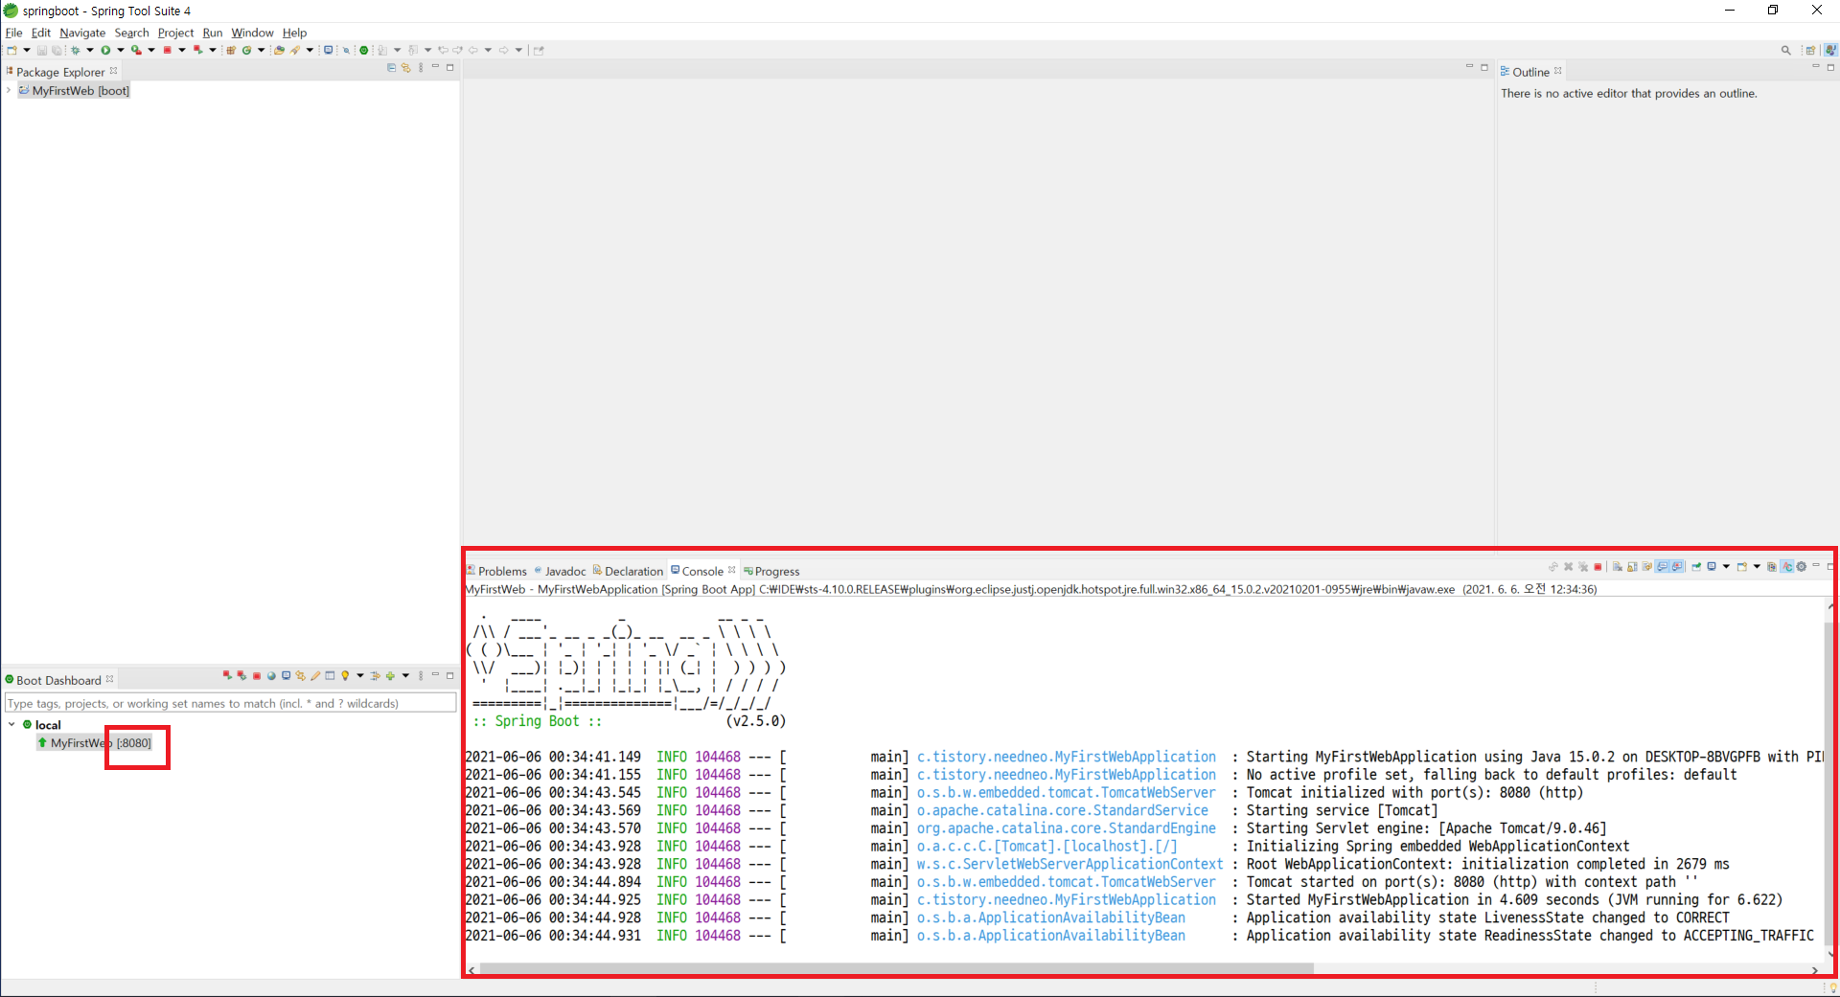Click the Open Perspective icon
This screenshot has height=997, width=1840.
pyautogui.click(x=1810, y=50)
